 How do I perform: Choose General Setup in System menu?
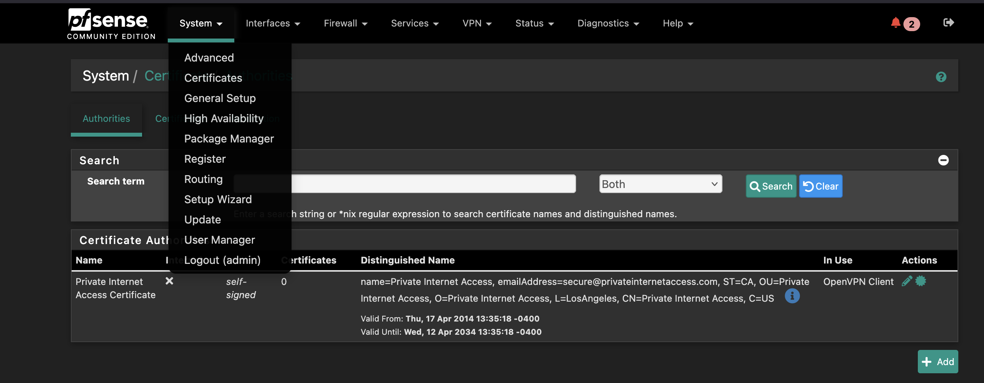(x=220, y=98)
